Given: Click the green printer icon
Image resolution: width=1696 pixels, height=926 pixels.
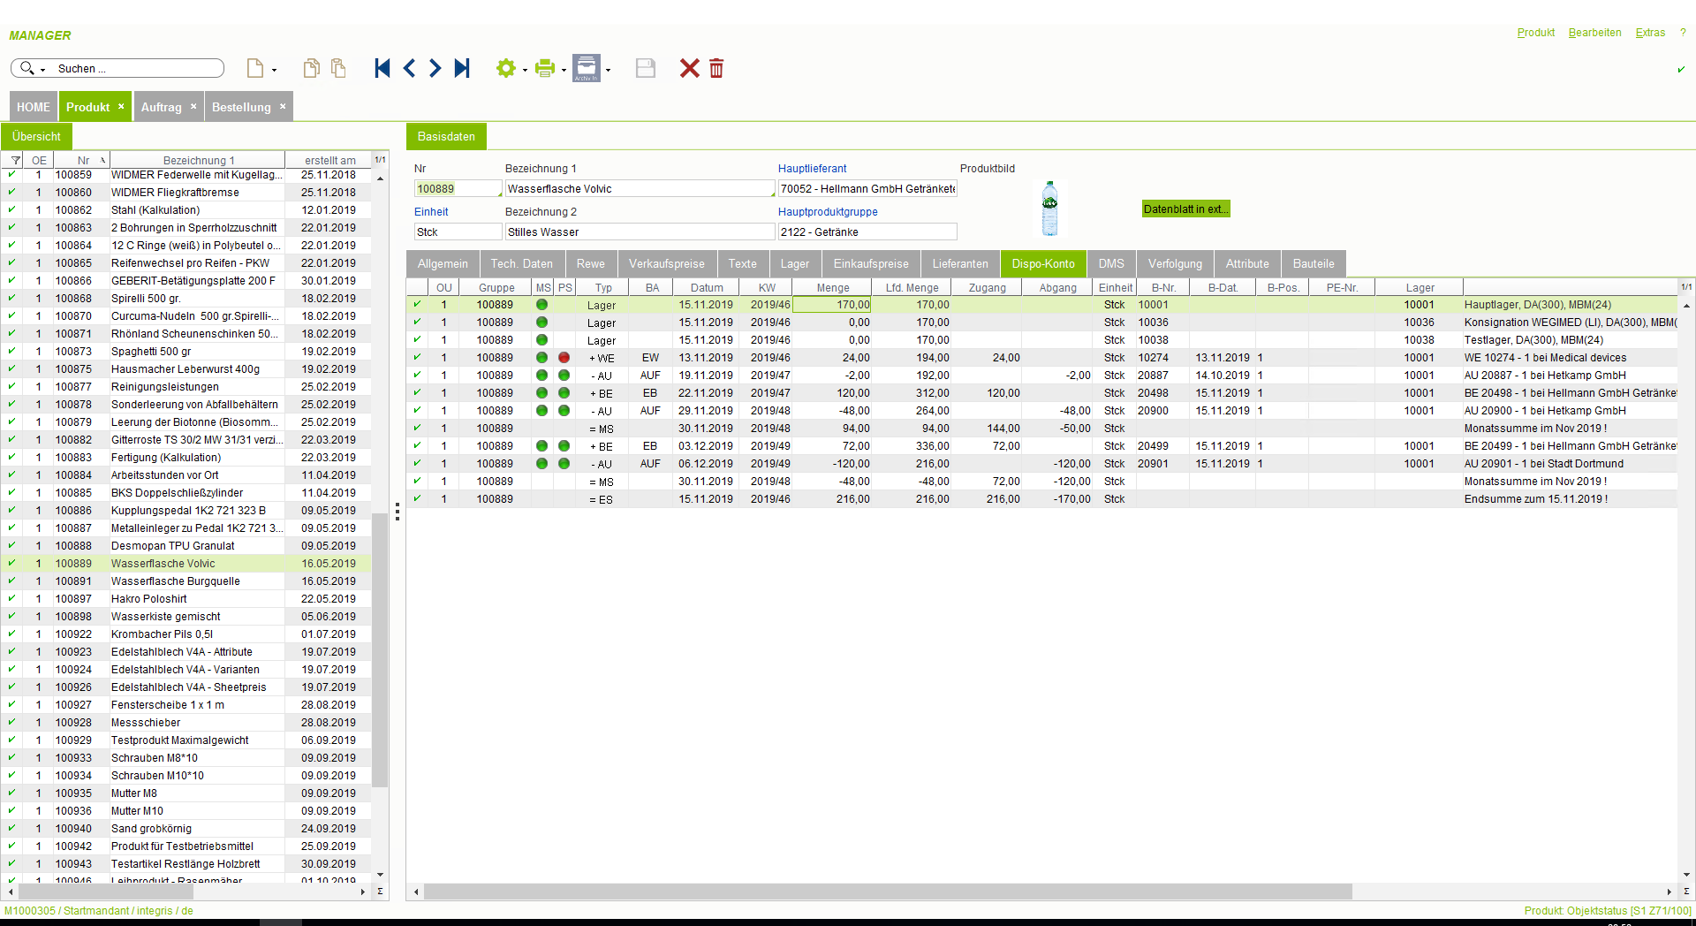Looking at the screenshot, I should click(545, 68).
